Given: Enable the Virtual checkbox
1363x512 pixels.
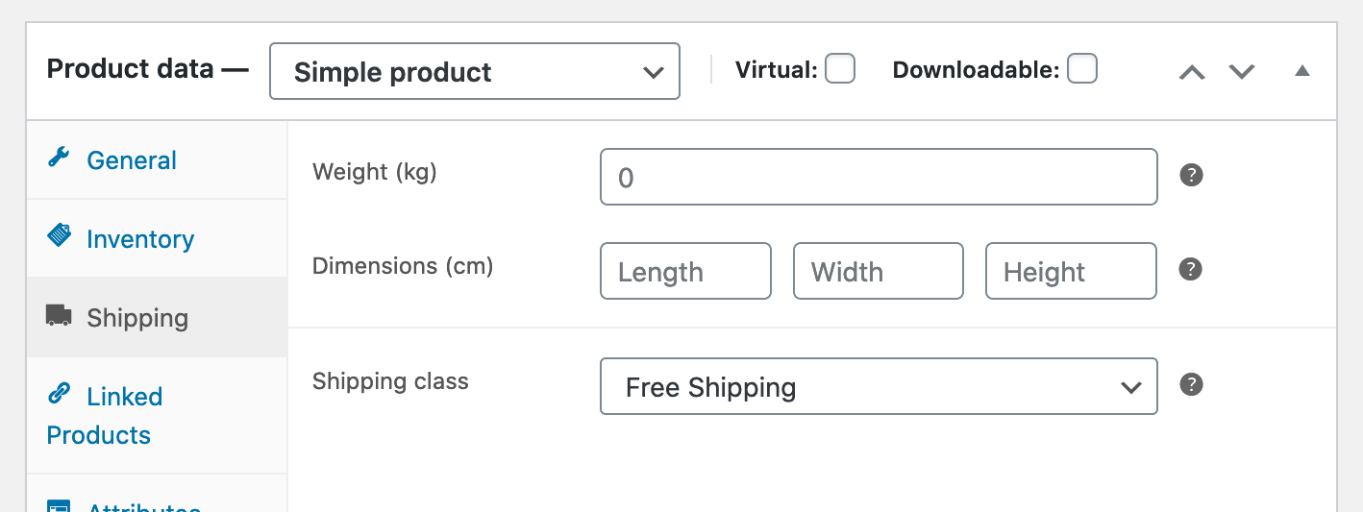Looking at the screenshot, I should pos(840,69).
